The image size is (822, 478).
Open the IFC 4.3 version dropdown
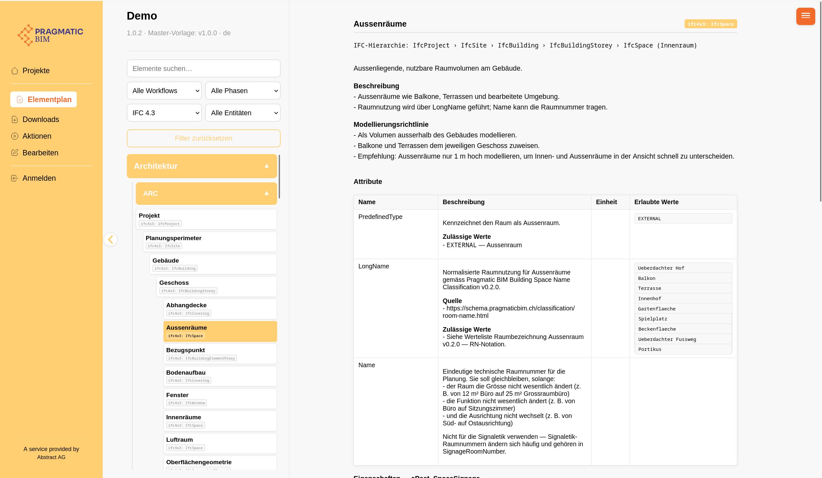click(164, 113)
